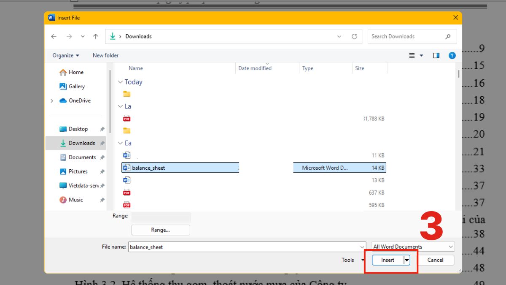Refresh the Downloads folder view
This screenshot has height=285, width=506.
click(354, 36)
